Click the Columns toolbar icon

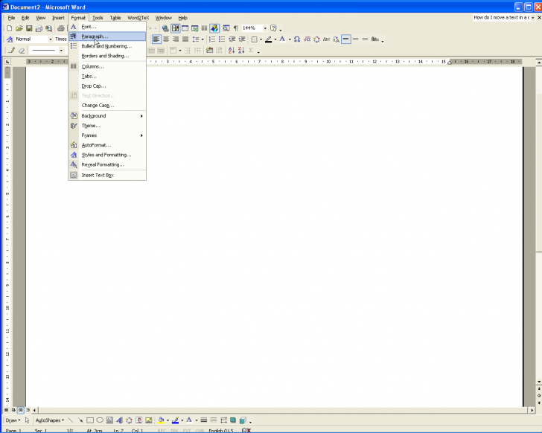[x=204, y=28]
